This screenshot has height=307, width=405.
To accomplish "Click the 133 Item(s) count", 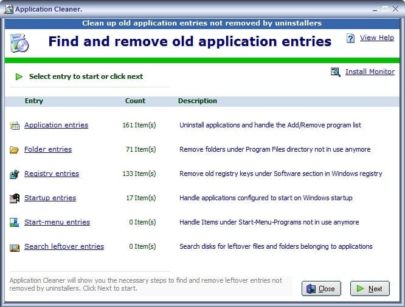I will point(139,174).
